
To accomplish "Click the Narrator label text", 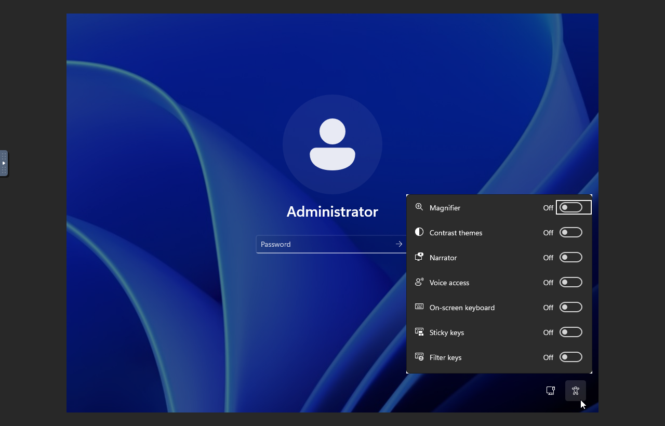I will click(443, 258).
